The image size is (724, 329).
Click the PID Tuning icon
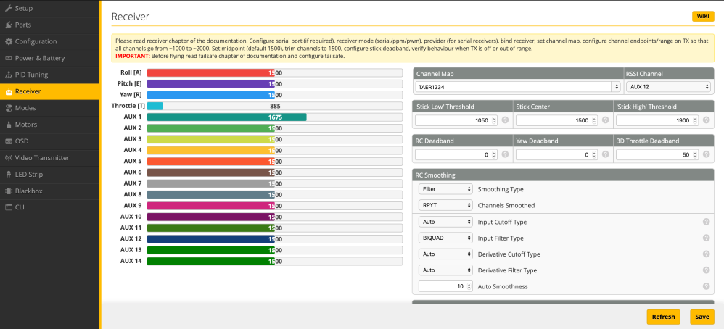9,75
